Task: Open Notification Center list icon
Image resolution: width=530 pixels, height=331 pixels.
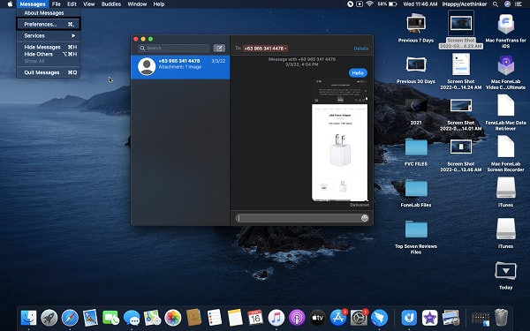Action: pos(519,4)
